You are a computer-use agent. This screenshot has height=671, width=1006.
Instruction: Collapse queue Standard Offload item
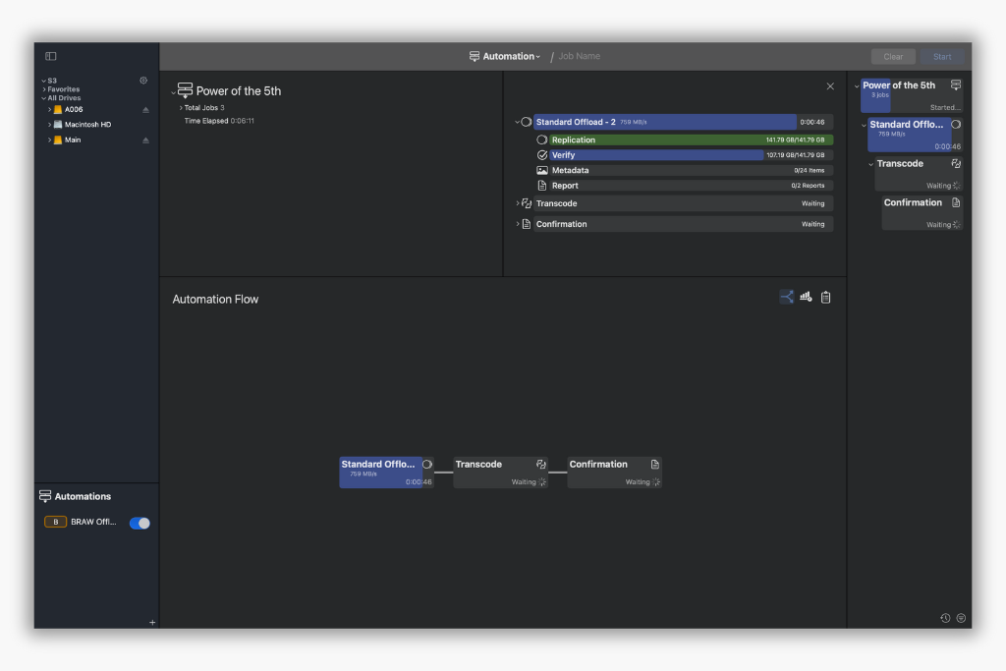click(x=864, y=125)
